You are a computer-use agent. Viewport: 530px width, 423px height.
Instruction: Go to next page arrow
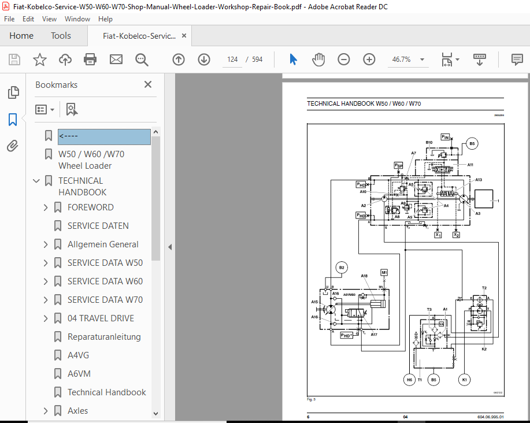pyautogui.click(x=204, y=60)
